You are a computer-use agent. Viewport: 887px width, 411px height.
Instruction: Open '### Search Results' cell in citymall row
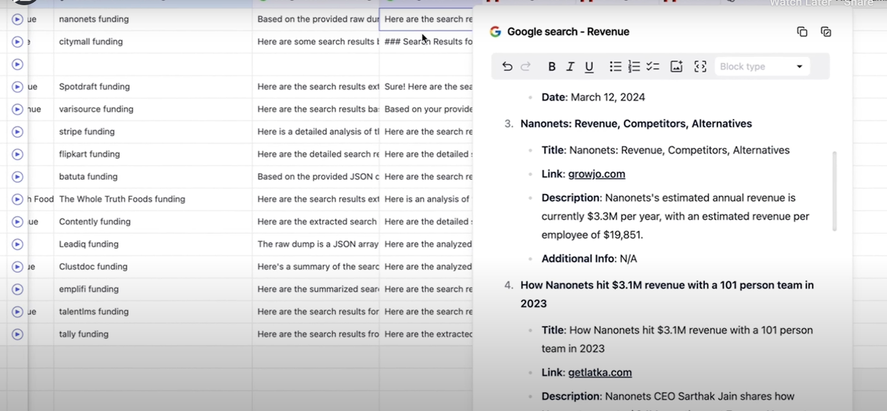(x=426, y=42)
